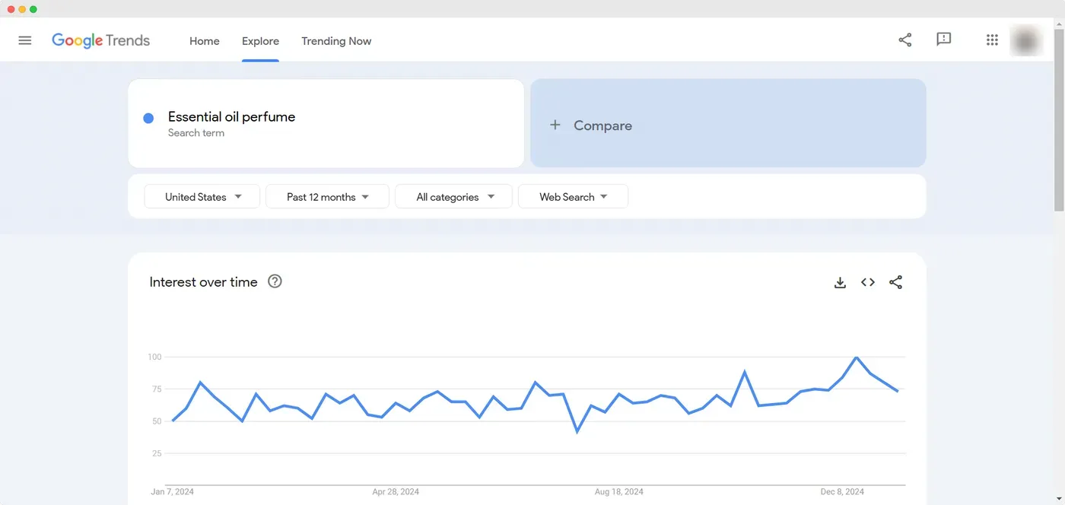Share the Interest over time chart
The image size is (1065, 505).
coord(896,282)
